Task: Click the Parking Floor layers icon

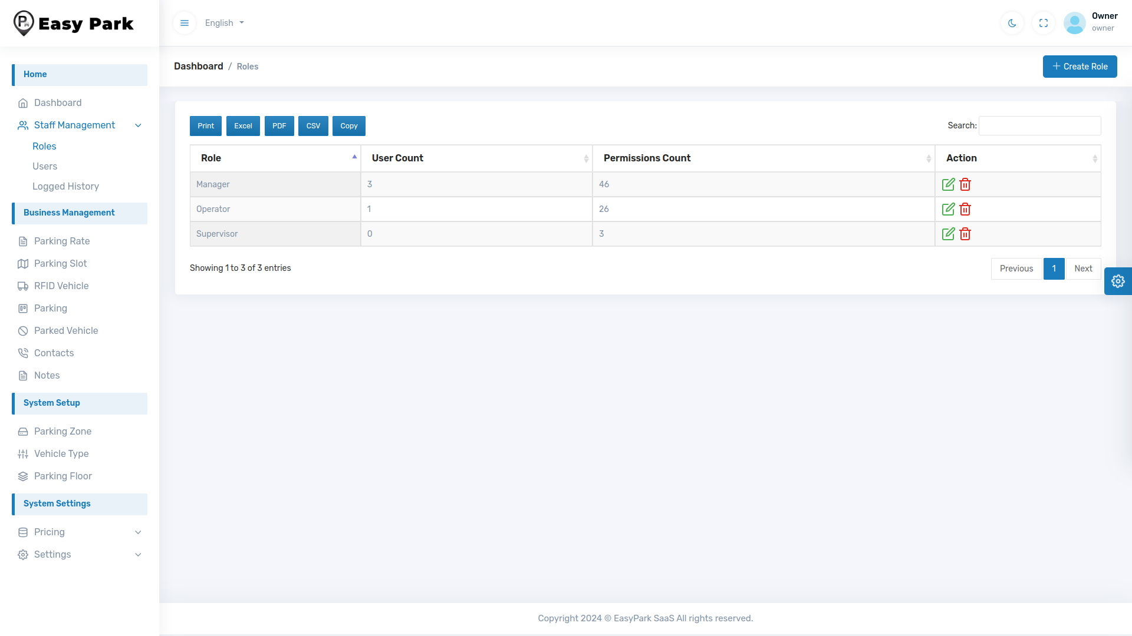Action: point(23,476)
